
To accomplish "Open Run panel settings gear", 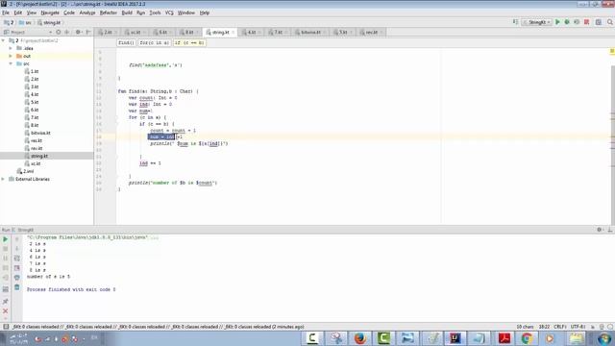I will pos(600,230).
